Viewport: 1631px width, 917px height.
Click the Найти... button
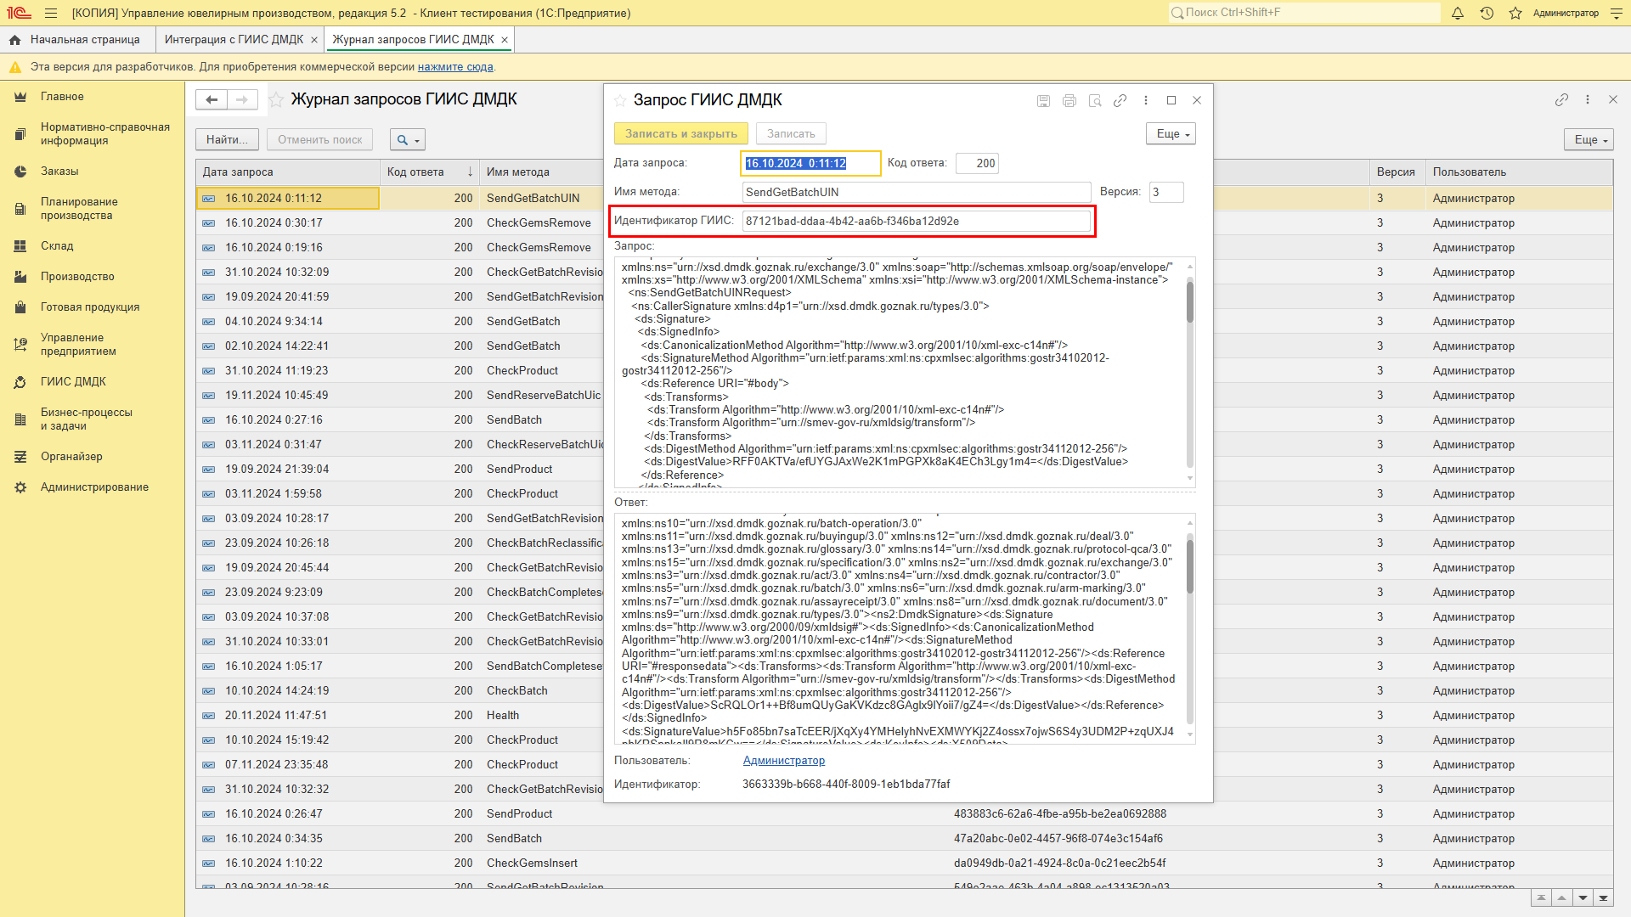pyautogui.click(x=227, y=139)
